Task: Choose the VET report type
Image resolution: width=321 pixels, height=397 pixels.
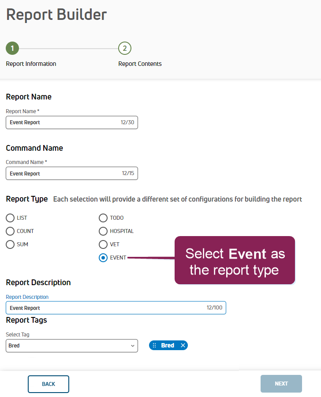Action: pyautogui.click(x=103, y=244)
